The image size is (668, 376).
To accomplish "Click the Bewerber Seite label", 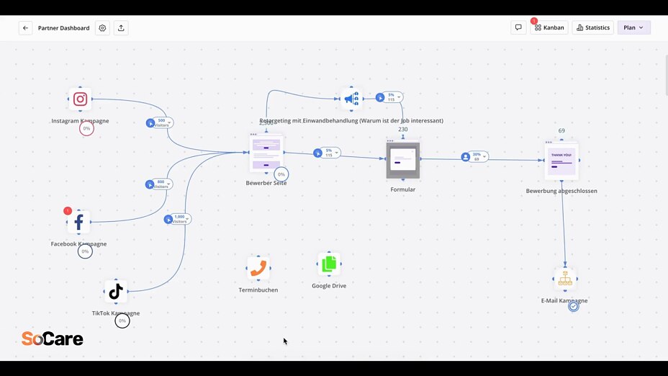I will point(266,183).
